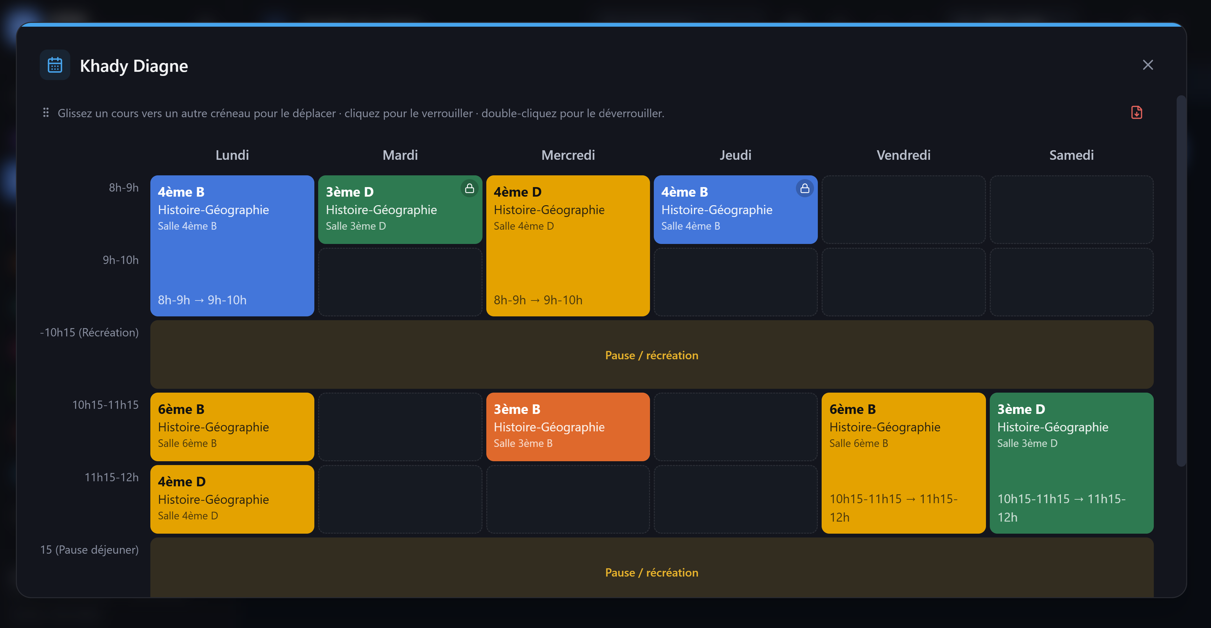
Task: Click the empty Mardi 9h-10h slot
Action: (400, 282)
